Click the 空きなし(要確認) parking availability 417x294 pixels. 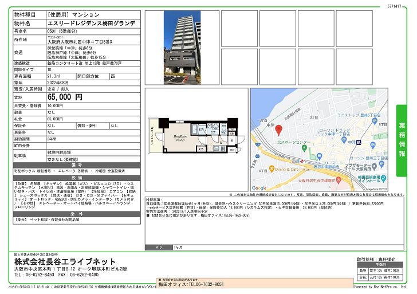click(63, 159)
